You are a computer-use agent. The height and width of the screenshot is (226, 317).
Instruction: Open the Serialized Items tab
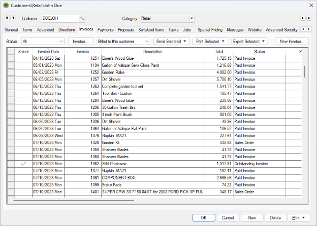(x=151, y=30)
